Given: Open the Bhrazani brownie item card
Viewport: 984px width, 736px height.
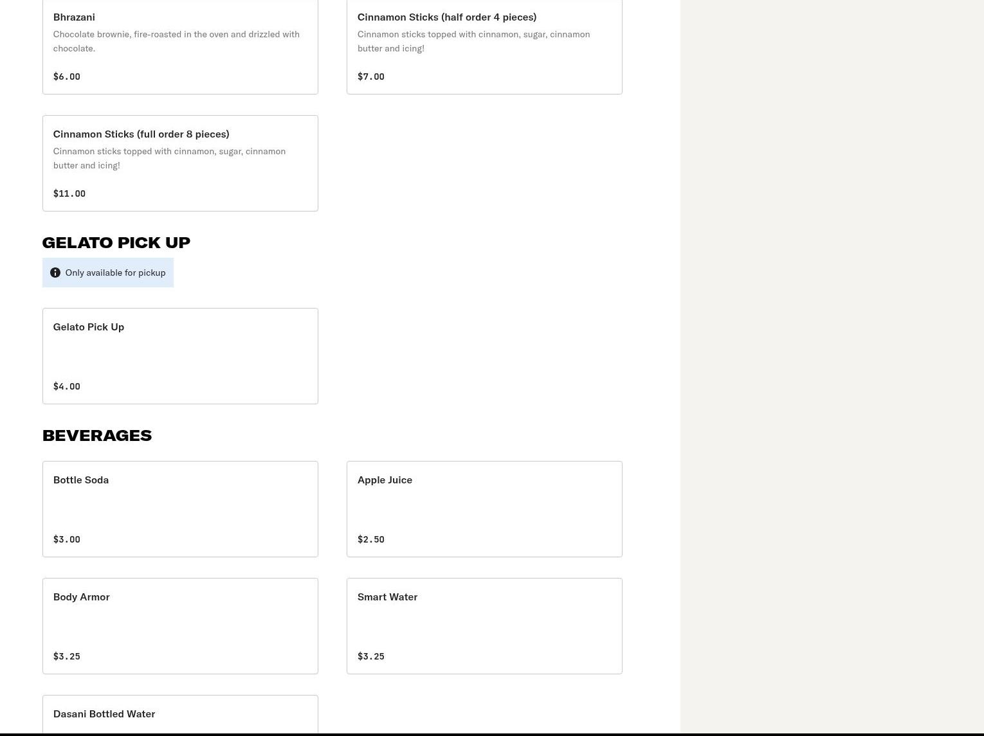Looking at the screenshot, I should pyautogui.click(x=180, y=47).
